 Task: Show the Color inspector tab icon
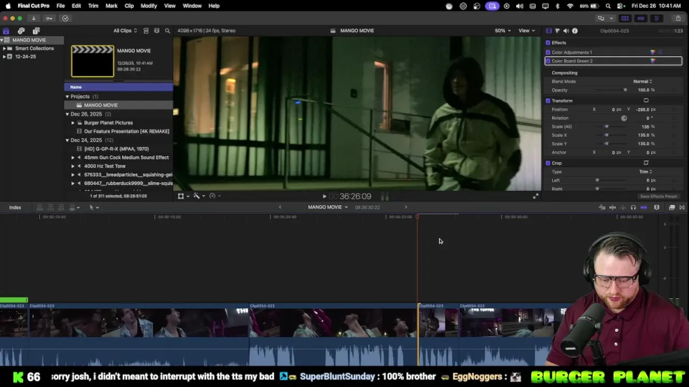tap(557, 31)
